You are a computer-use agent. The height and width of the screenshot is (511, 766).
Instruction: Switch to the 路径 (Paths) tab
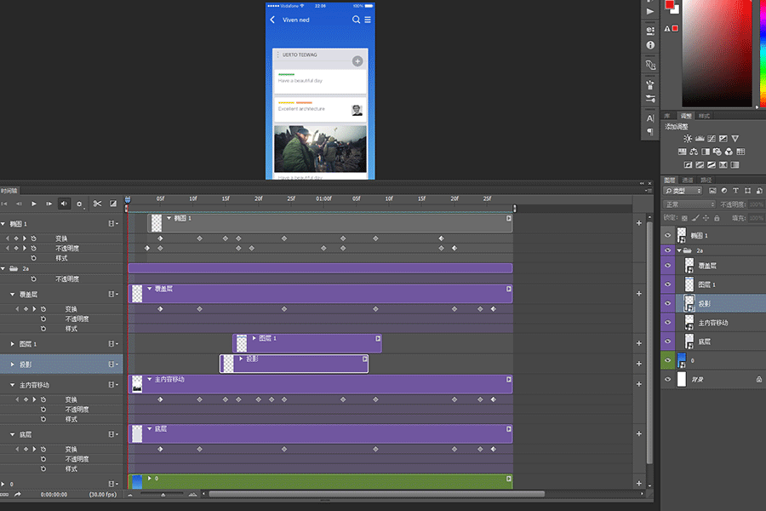(x=706, y=180)
